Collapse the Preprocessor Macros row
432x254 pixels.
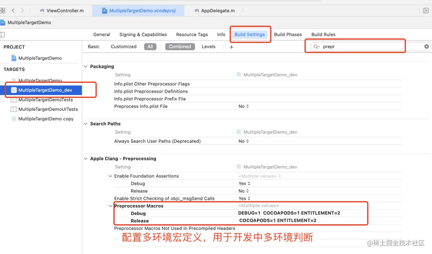(111, 206)
